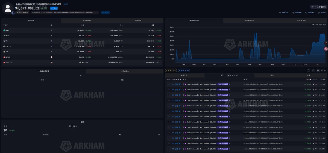Remove the token filter chip (代币)
This screenshot has height=153, width=328.
pyautogui.click(x=167, y=70)
